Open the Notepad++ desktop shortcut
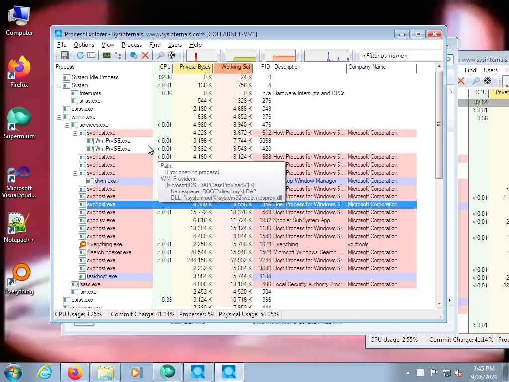This screenshot has height=382, width=509. pos(19,228)
